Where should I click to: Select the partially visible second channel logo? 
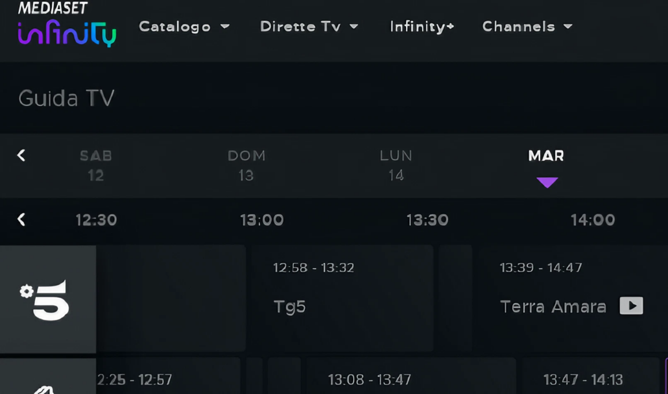[48, 376]
